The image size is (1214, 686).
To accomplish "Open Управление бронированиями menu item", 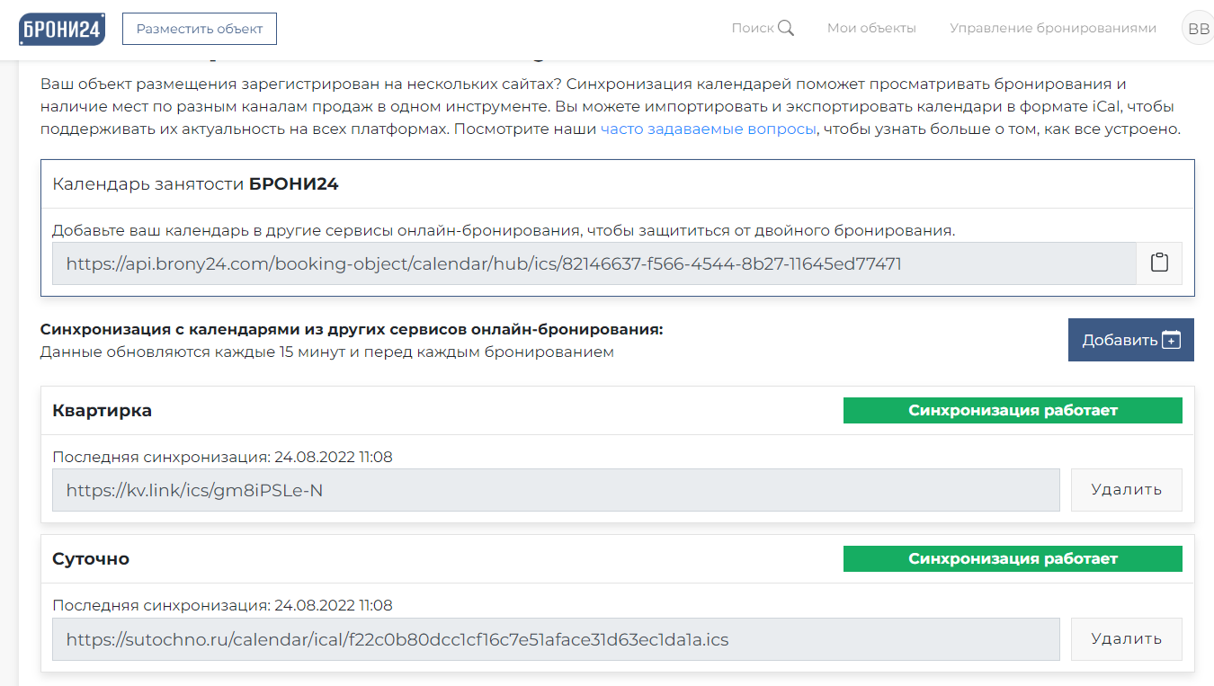I will click(x=1053, y=28).
